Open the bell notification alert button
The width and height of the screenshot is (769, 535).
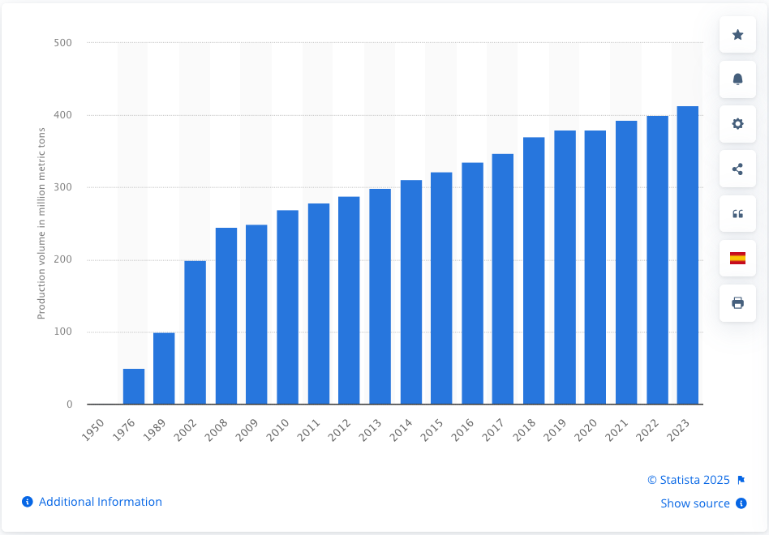737,79
